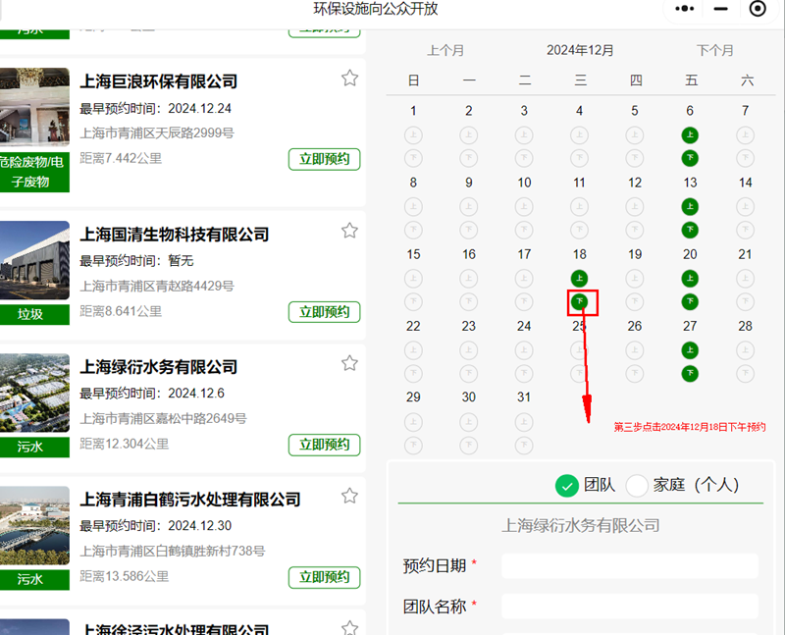Open 上海国清生物科技有限公司 photo thumbnail
785x635 pixels.
coord(34,260)
